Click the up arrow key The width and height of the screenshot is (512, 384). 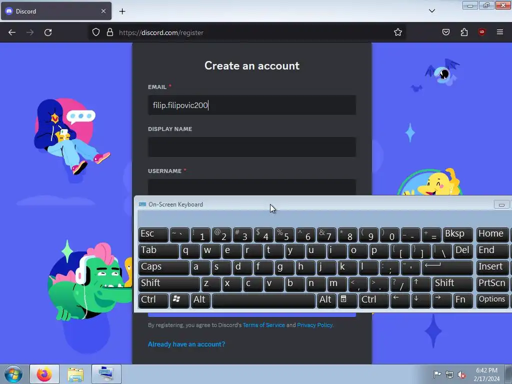click(421, 284)
